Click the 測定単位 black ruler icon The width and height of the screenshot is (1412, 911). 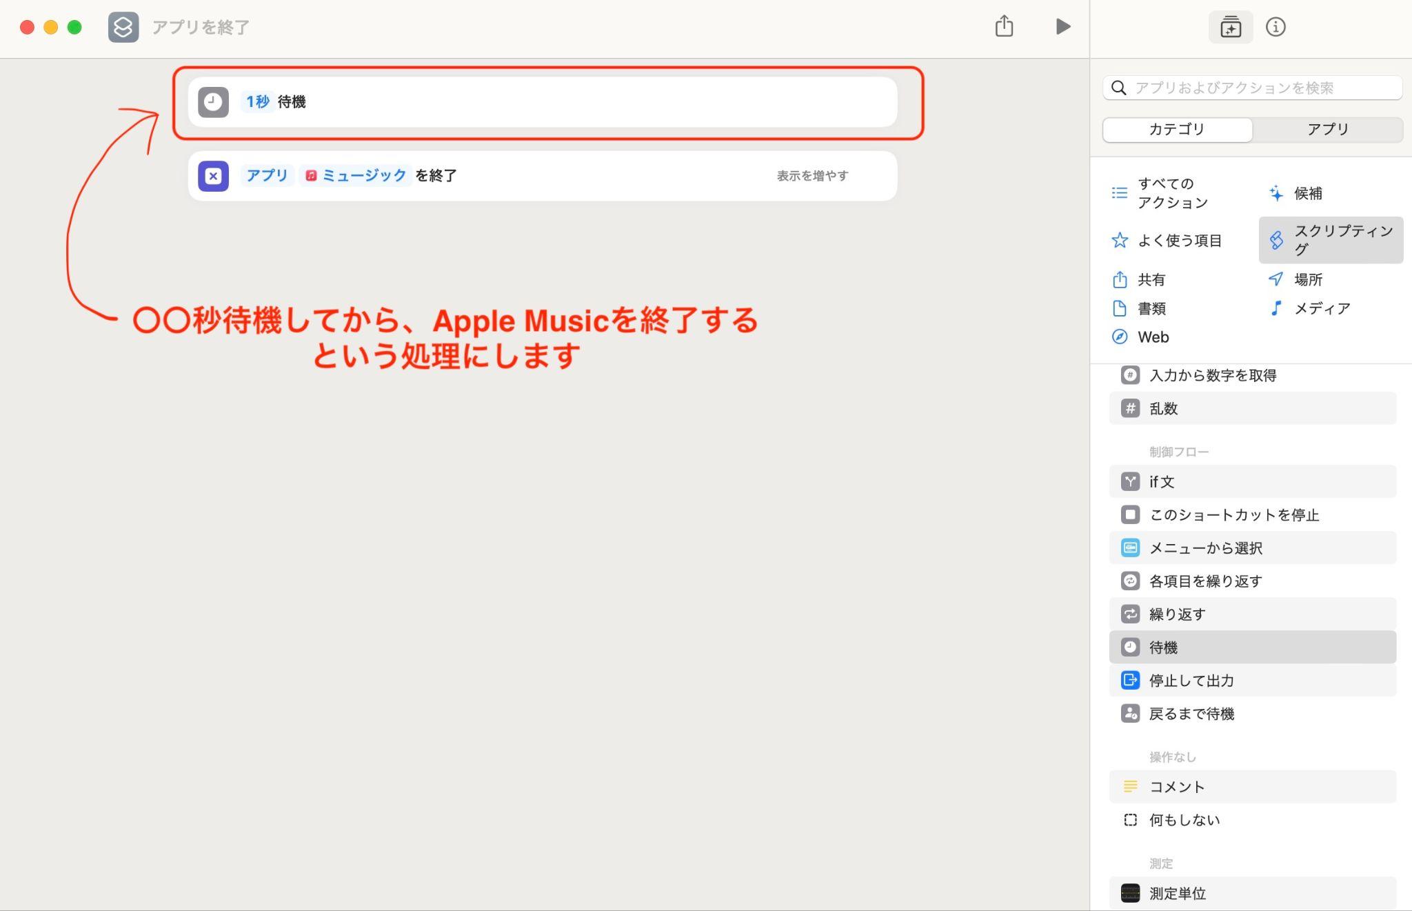coord(1130,893)
